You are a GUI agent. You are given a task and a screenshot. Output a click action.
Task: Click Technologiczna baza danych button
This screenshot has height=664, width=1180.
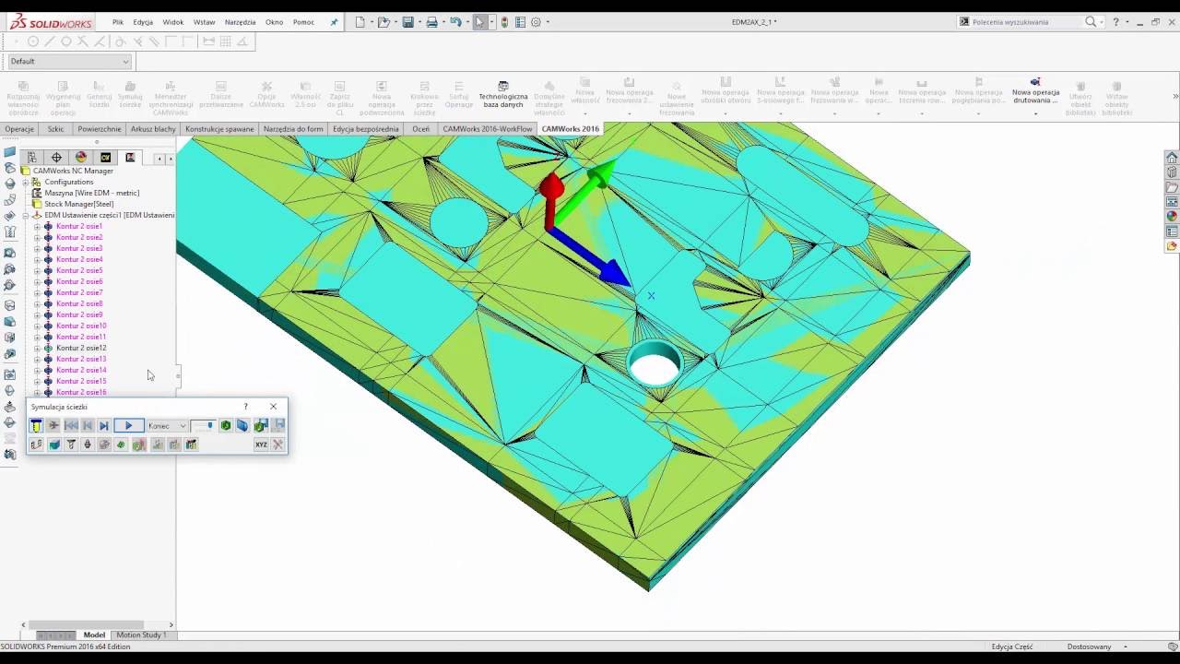503,95
